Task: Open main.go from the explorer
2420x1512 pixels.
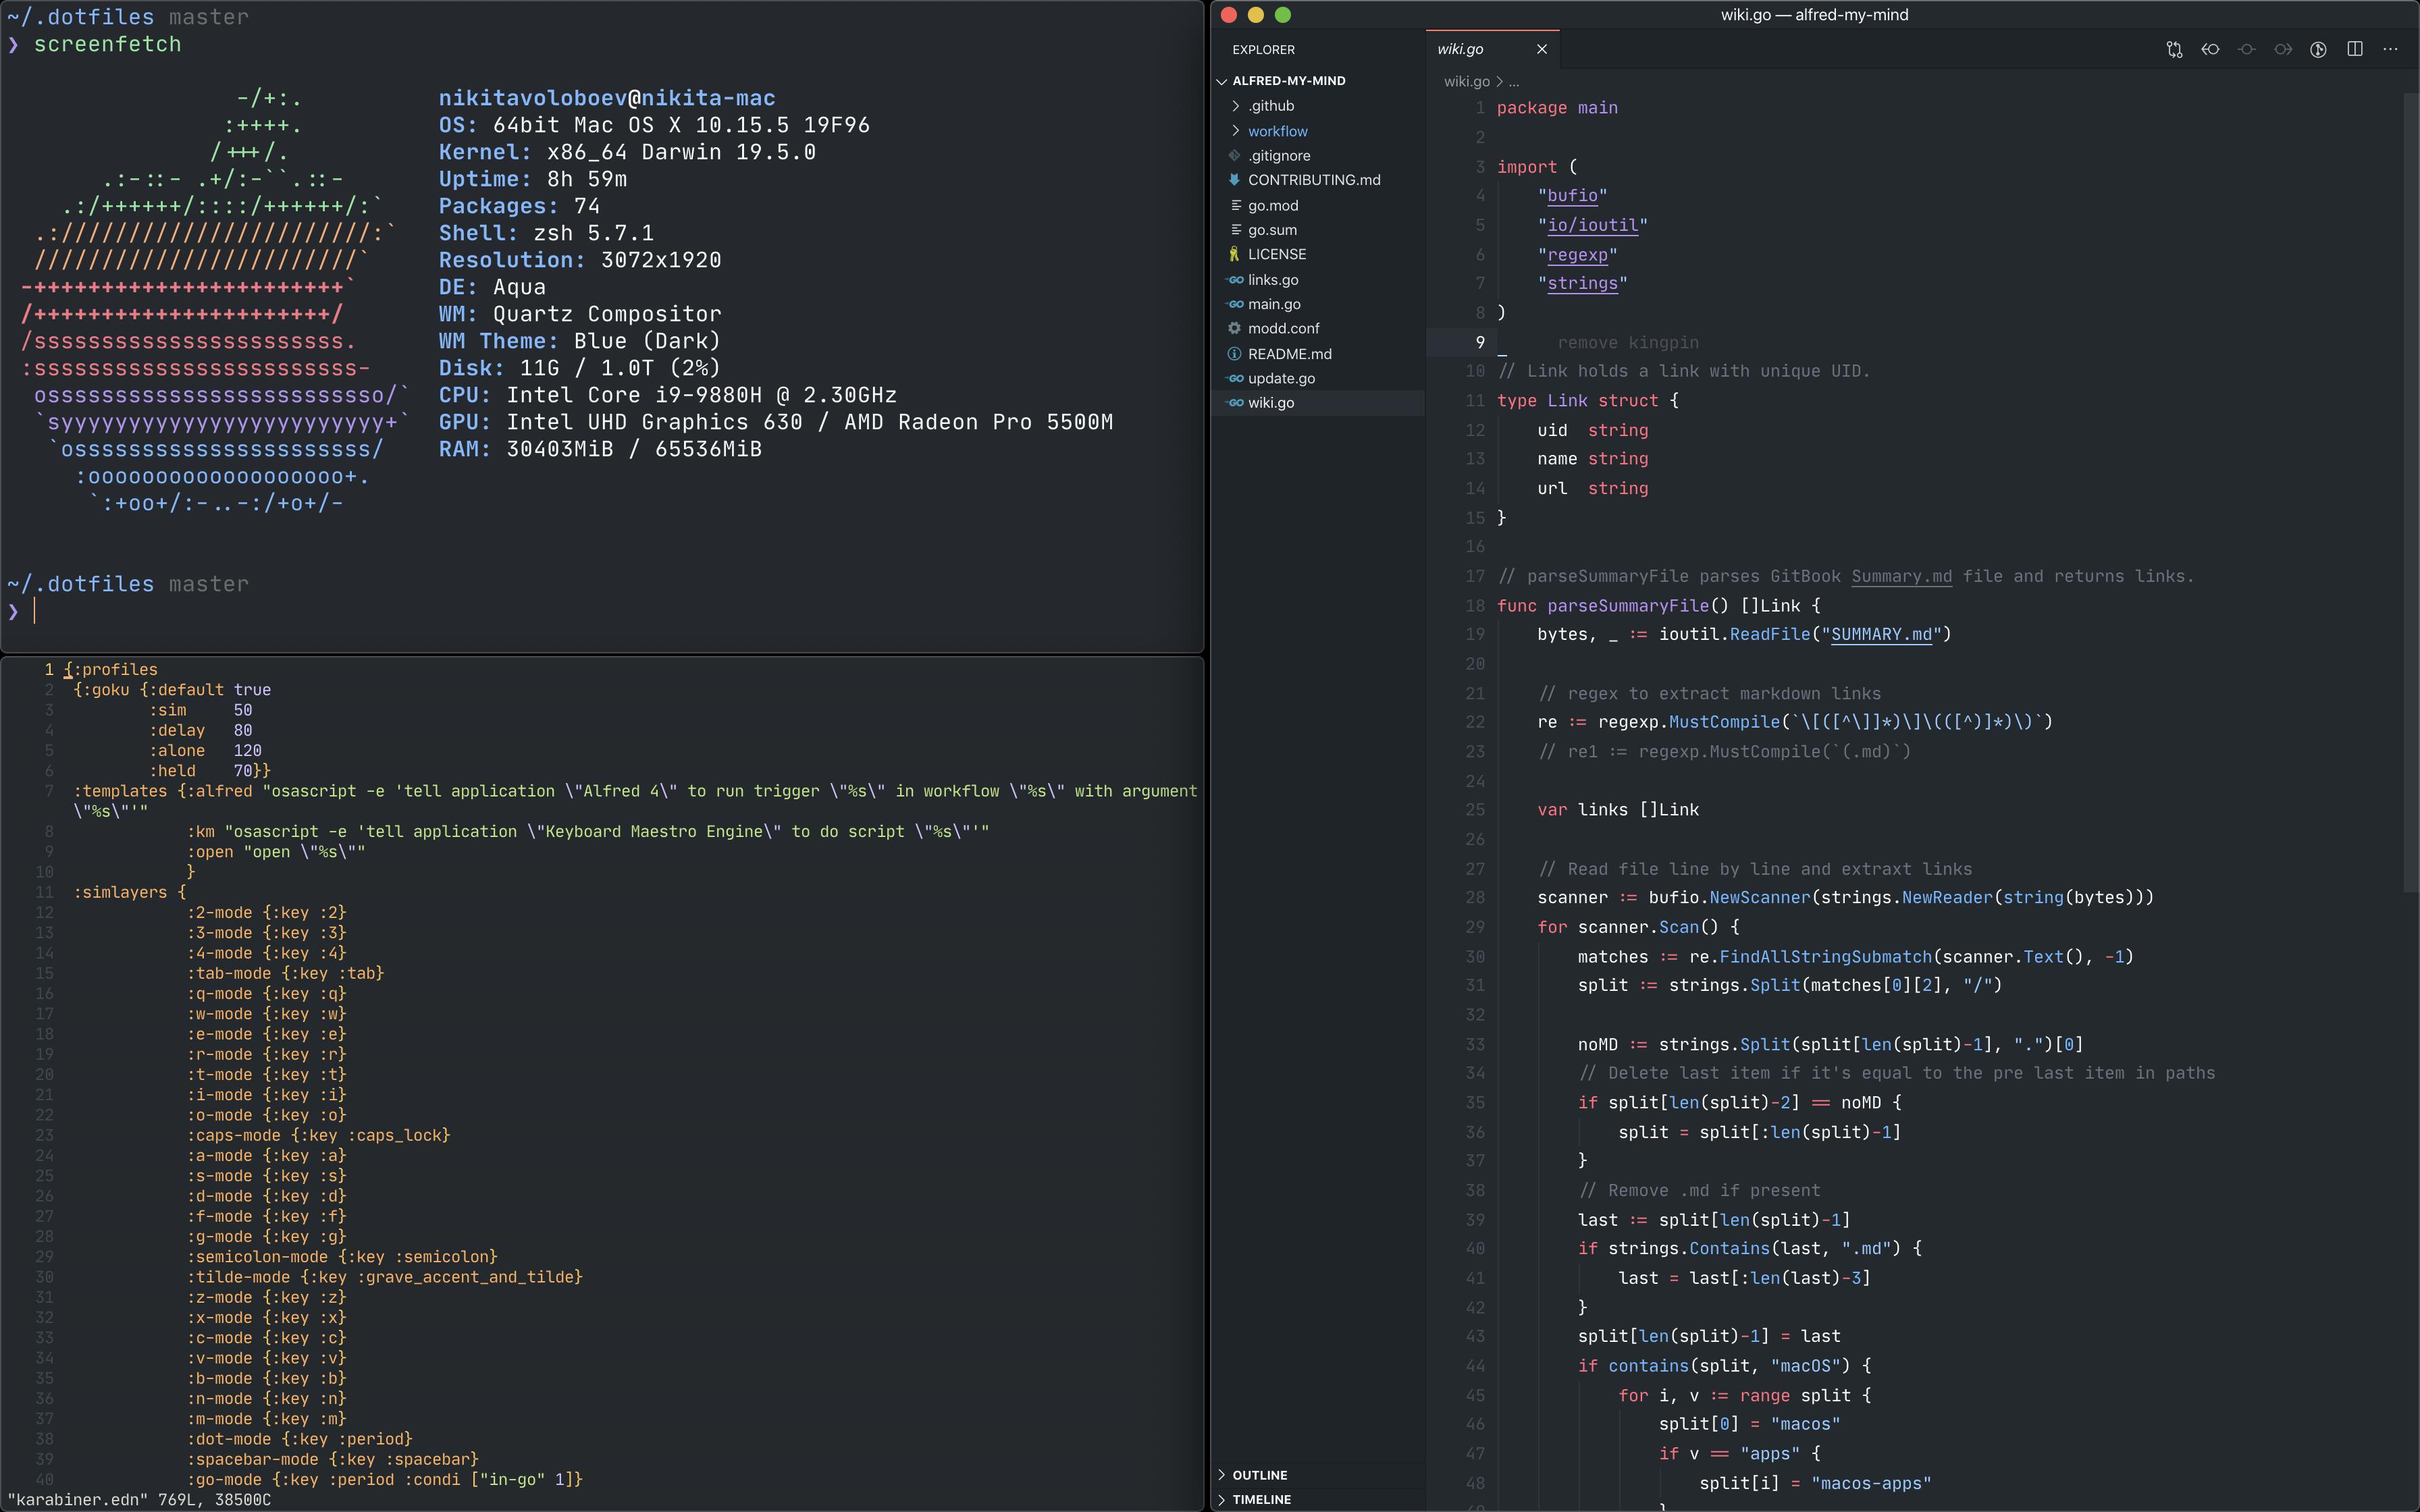Action: pos(1274,304)
